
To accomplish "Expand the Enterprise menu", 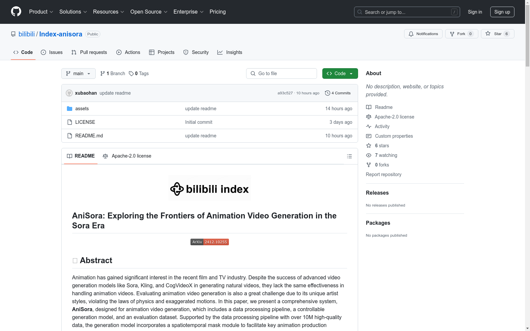I will pos(188,12).
